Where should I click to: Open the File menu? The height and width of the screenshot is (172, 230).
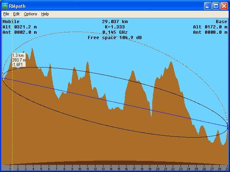6,14
